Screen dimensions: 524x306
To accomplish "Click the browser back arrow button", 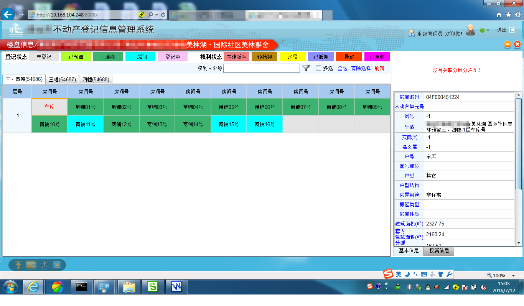I will pyautogui.click(x=8, y=15).
